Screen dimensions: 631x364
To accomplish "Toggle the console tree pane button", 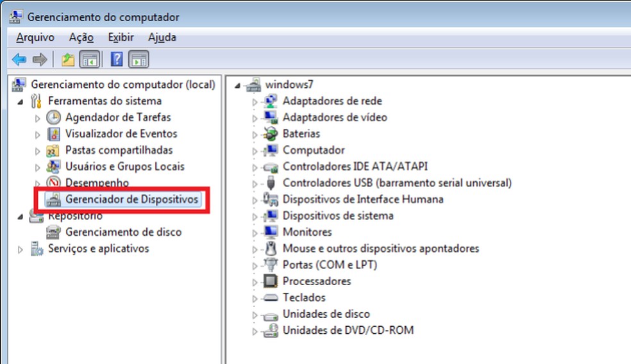I will [x=89, y=60].
